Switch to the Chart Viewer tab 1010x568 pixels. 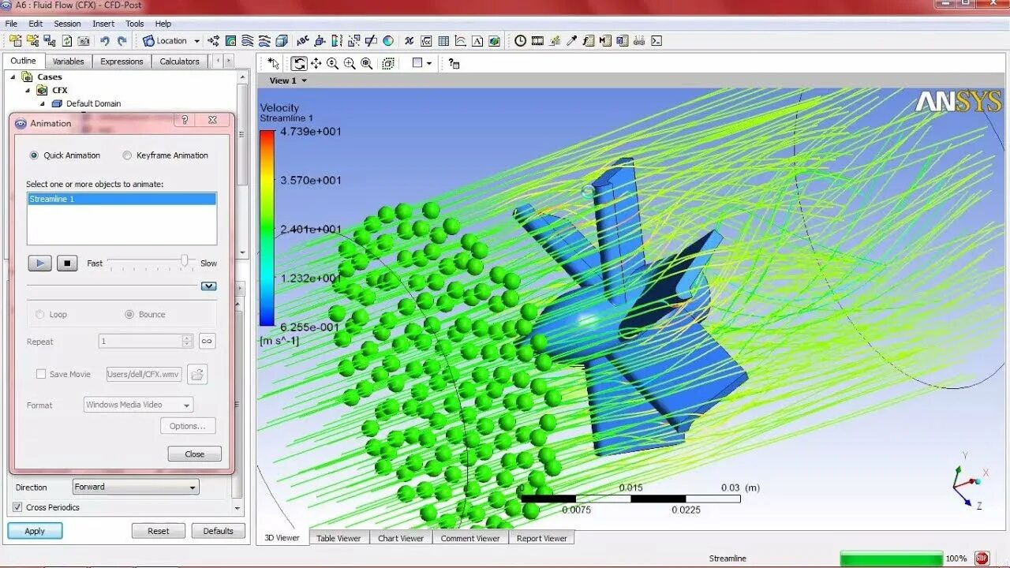tap(401, 538)
